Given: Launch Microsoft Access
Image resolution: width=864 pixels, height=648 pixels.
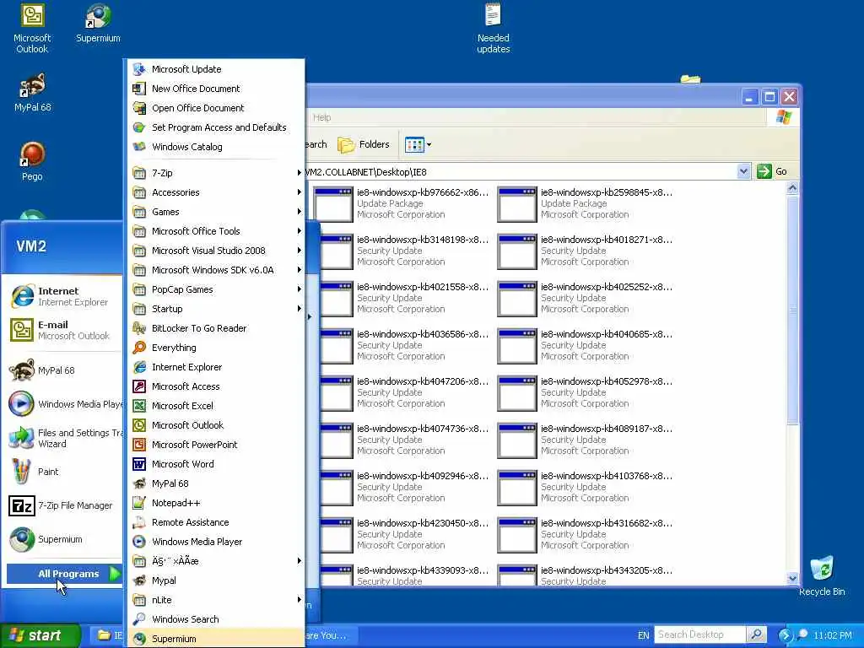Looking at the screenshot, I should click(216, 386).
